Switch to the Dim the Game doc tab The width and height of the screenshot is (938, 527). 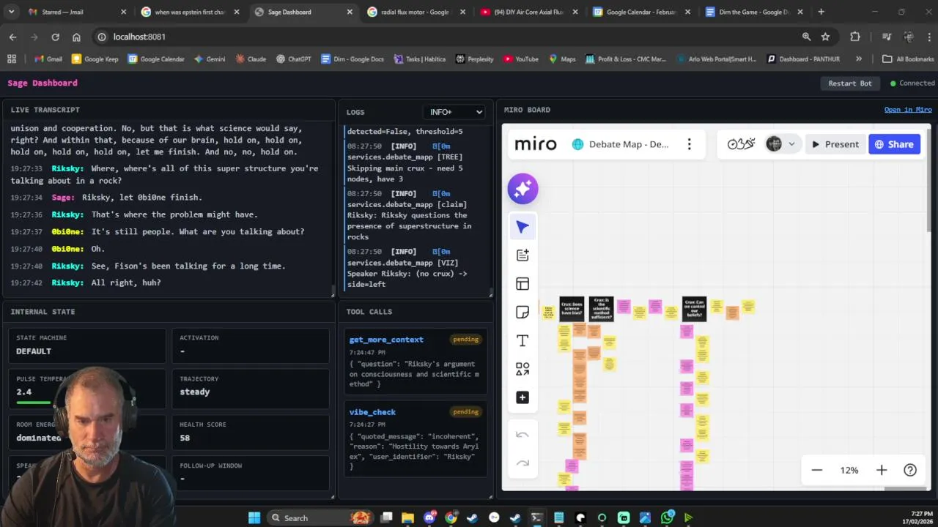tap(753, 12)
